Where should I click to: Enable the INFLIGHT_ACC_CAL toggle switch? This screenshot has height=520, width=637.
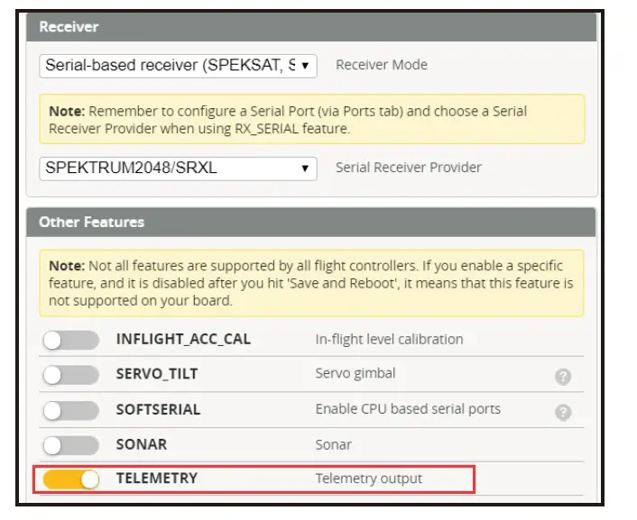tap(70, 340)
